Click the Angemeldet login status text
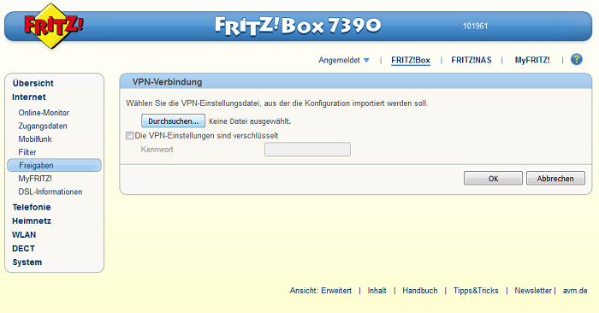Viewport: 599px width, 313px height. point(339,61)
